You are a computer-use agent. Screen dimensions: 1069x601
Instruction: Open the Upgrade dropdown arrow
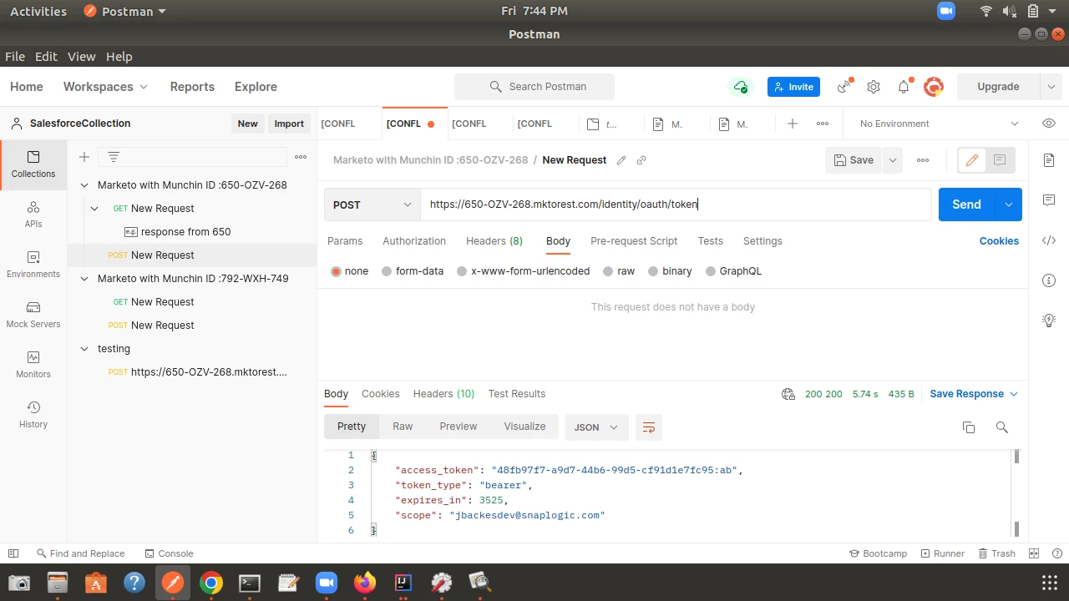tap(1051, 87)
